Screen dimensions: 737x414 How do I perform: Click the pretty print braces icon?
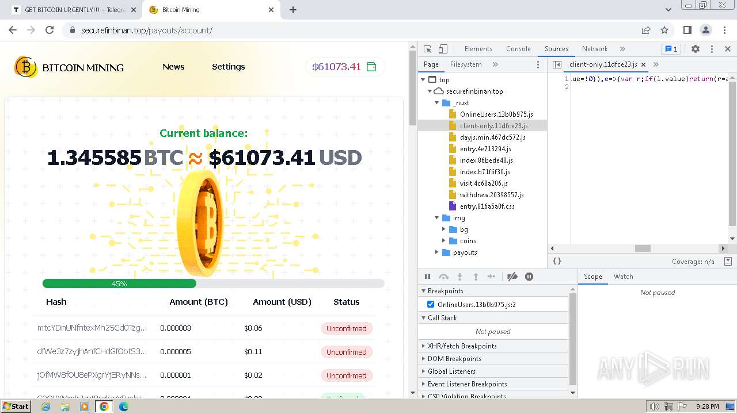click(x=557, y=261)
